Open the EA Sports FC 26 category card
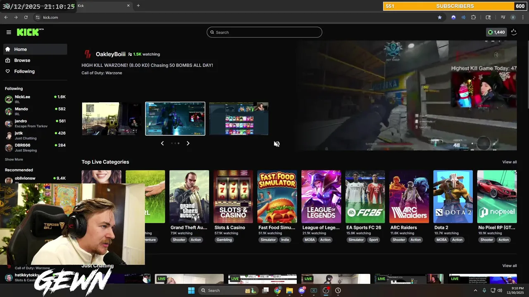Screen dimensions: 529x297 (365, 197)
